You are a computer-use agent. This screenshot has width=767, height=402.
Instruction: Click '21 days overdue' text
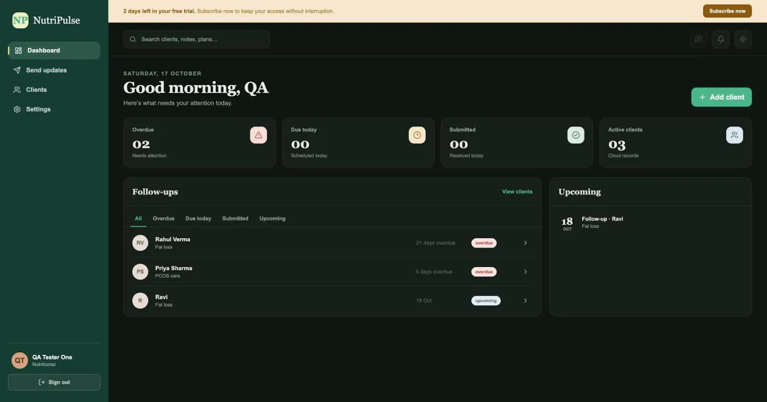[x=435, y=243]
